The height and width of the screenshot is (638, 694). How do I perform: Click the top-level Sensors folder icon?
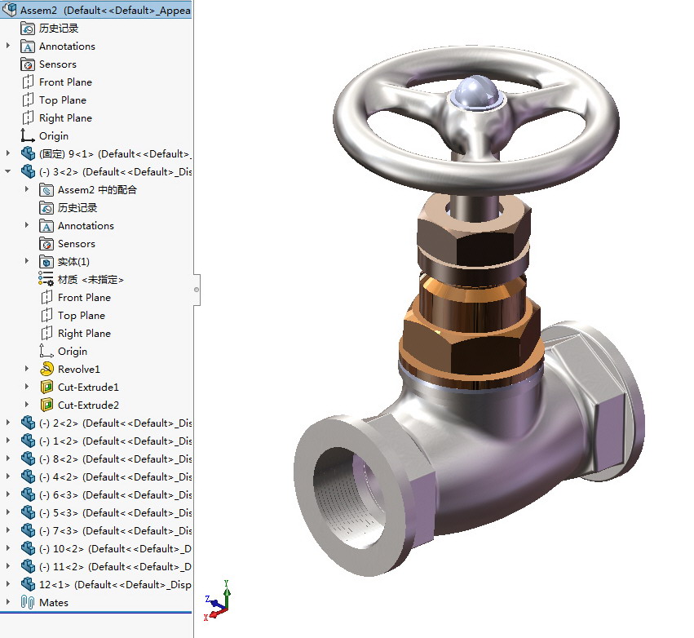[28, 64]
